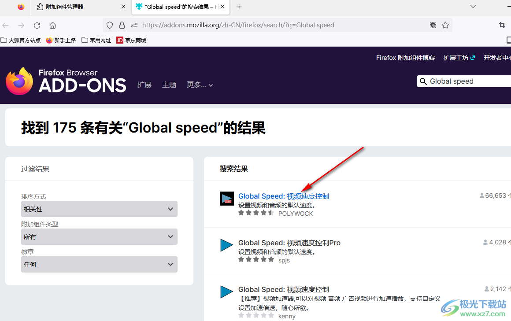Click the tracking protection shield icon
The width and height of the screenshot is (511, 321).
coord(110,25)
